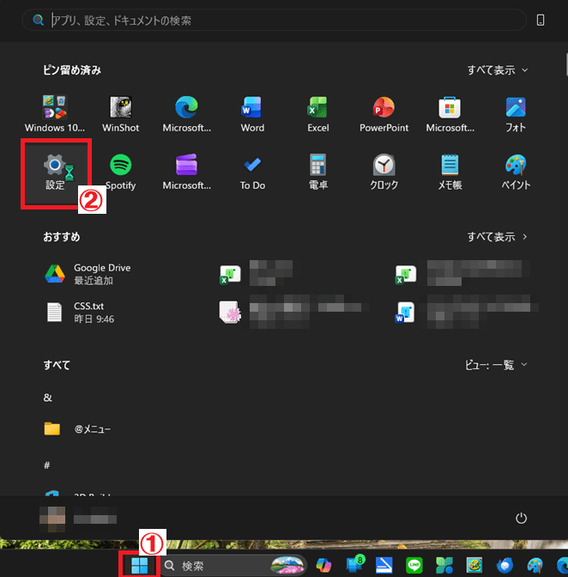Viewport: 568px width, 577px height.
Task: Click the Windows Start button on taskbar
Action: coord(139,565)
